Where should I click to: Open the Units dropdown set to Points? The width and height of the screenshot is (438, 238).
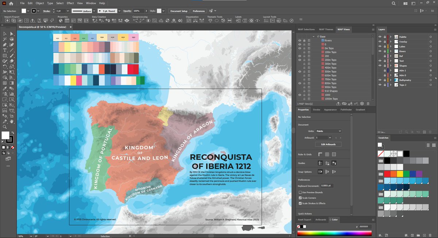(328, 131)
